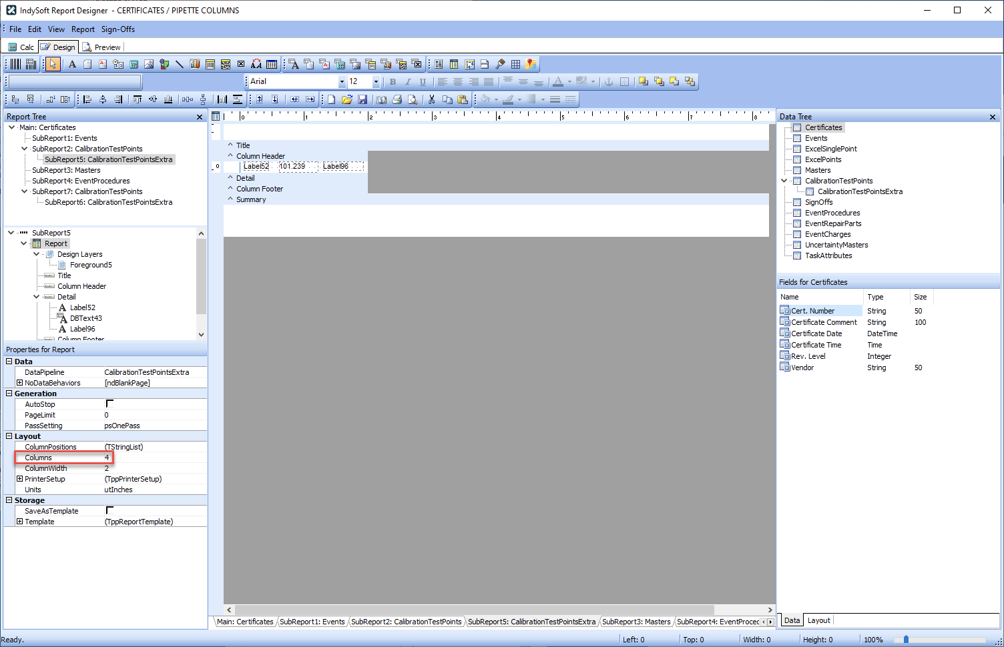Select the Label text component tool
Viewport: 1004px width, 647px height.
point(72,64)
